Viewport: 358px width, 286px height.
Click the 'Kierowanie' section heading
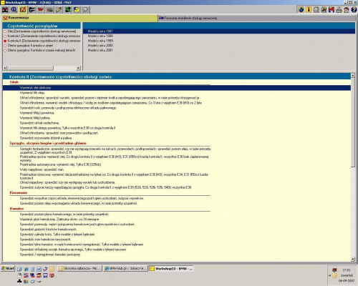pos(19,192)
